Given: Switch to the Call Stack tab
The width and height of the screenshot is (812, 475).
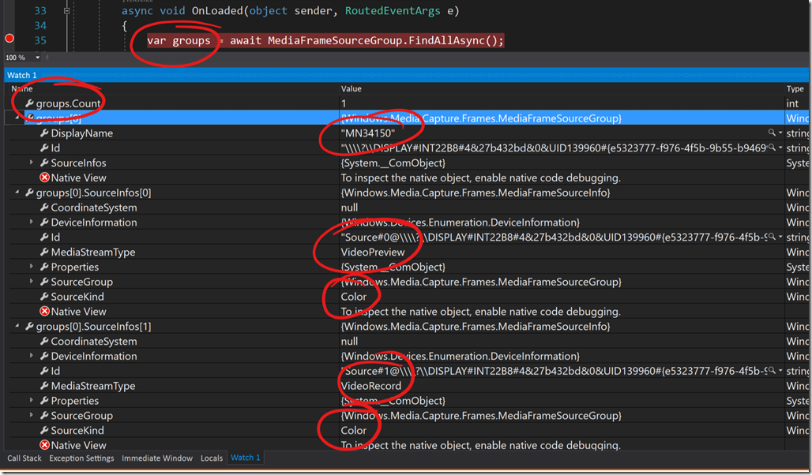Looking at the screenshot, I should click(24, 458).
